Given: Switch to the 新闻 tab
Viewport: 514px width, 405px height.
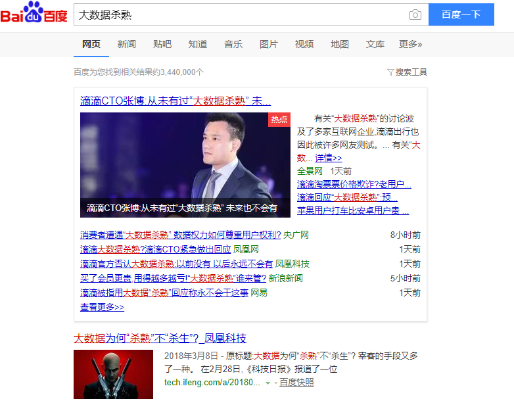Looking at the screenshot, I should click(127, 44).
